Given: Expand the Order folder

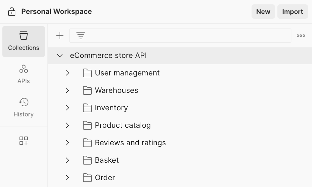Looking at the screenshot, I should coord(67,178).
